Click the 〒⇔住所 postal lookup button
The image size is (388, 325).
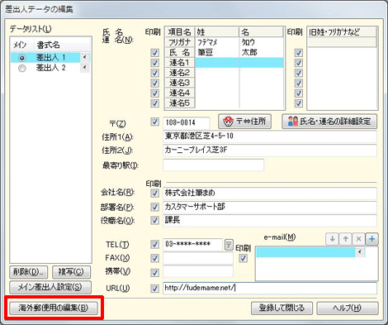[244, 122]
